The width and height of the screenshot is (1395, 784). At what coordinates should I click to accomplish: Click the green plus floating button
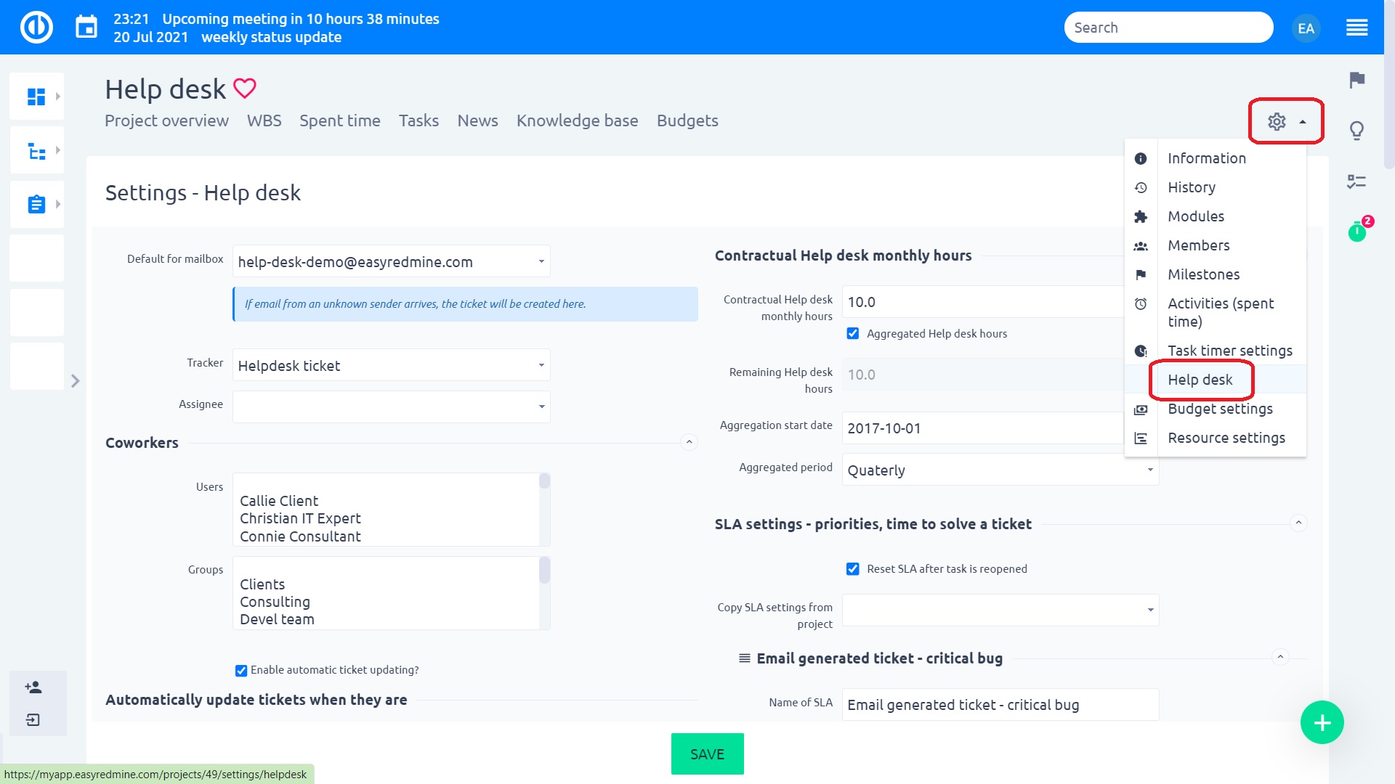pos(1322,722)
